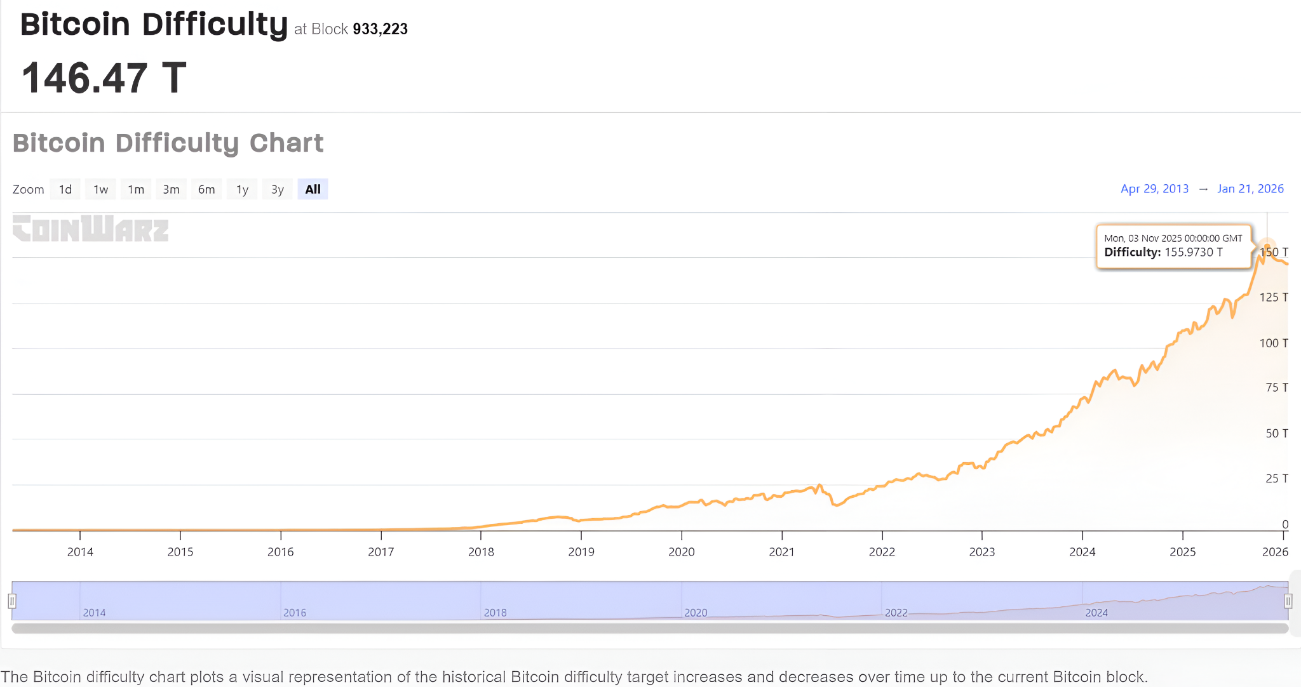
Task: Click the 2020 label in the navigator
Action: pos(696,612)
